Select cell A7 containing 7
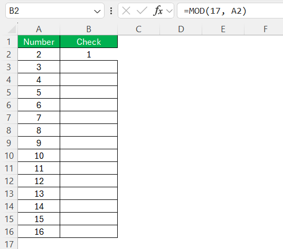 click(39, 118)
